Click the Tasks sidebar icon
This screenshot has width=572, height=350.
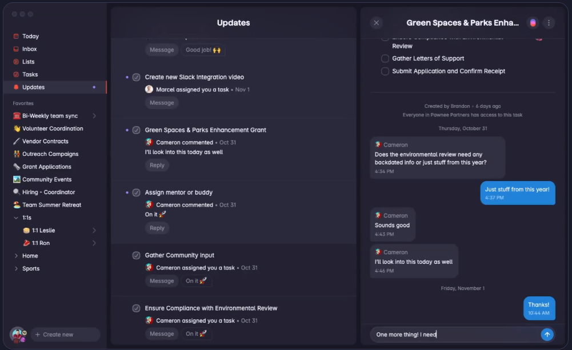[x=16, y=74]
